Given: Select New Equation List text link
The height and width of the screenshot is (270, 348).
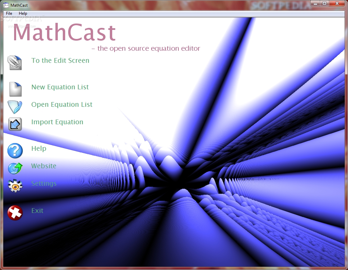Looking at the screenshot, I should click(x=60, y=87).
